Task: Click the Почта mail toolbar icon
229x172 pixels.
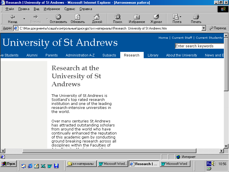Action: (177, 19)
